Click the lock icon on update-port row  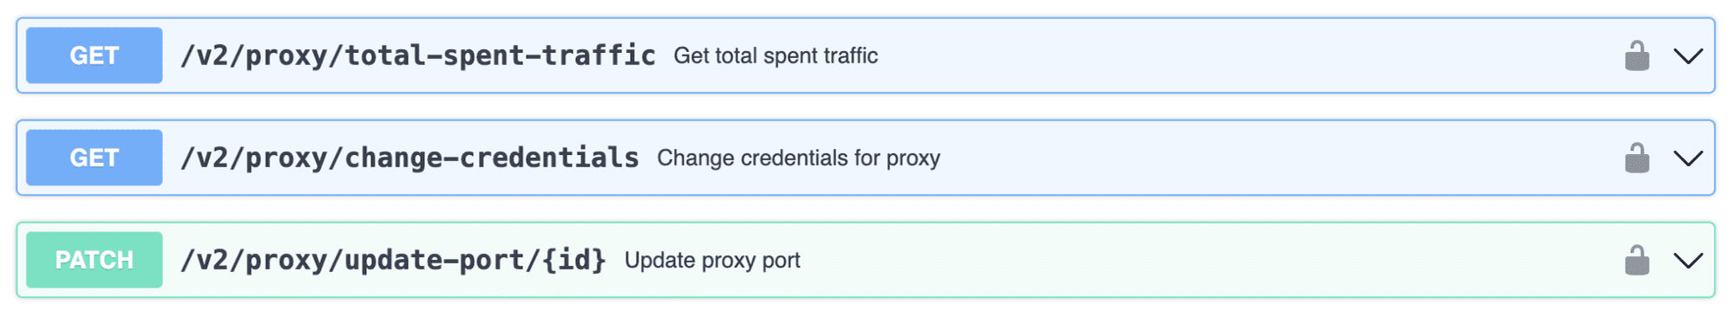1637,260
